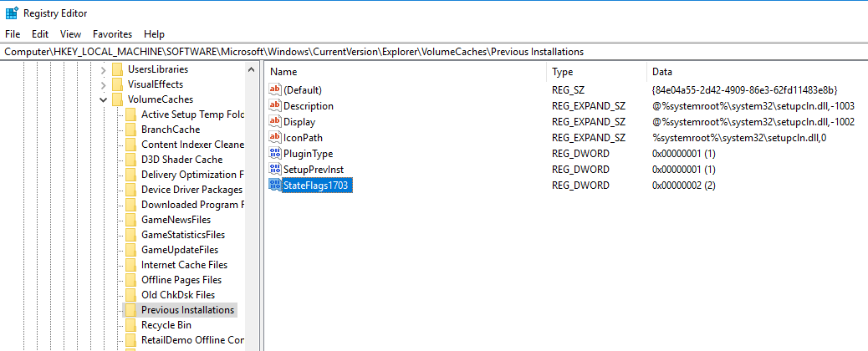Click the setupcln.dll,-1003 data cell
Image resolution: width=868 pixels, height=351 pixels.
click(753, 106)
